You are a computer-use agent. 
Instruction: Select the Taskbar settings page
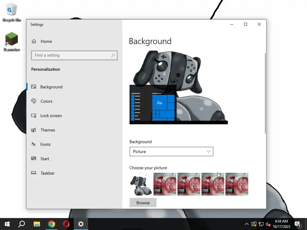(x=74, y=173)
